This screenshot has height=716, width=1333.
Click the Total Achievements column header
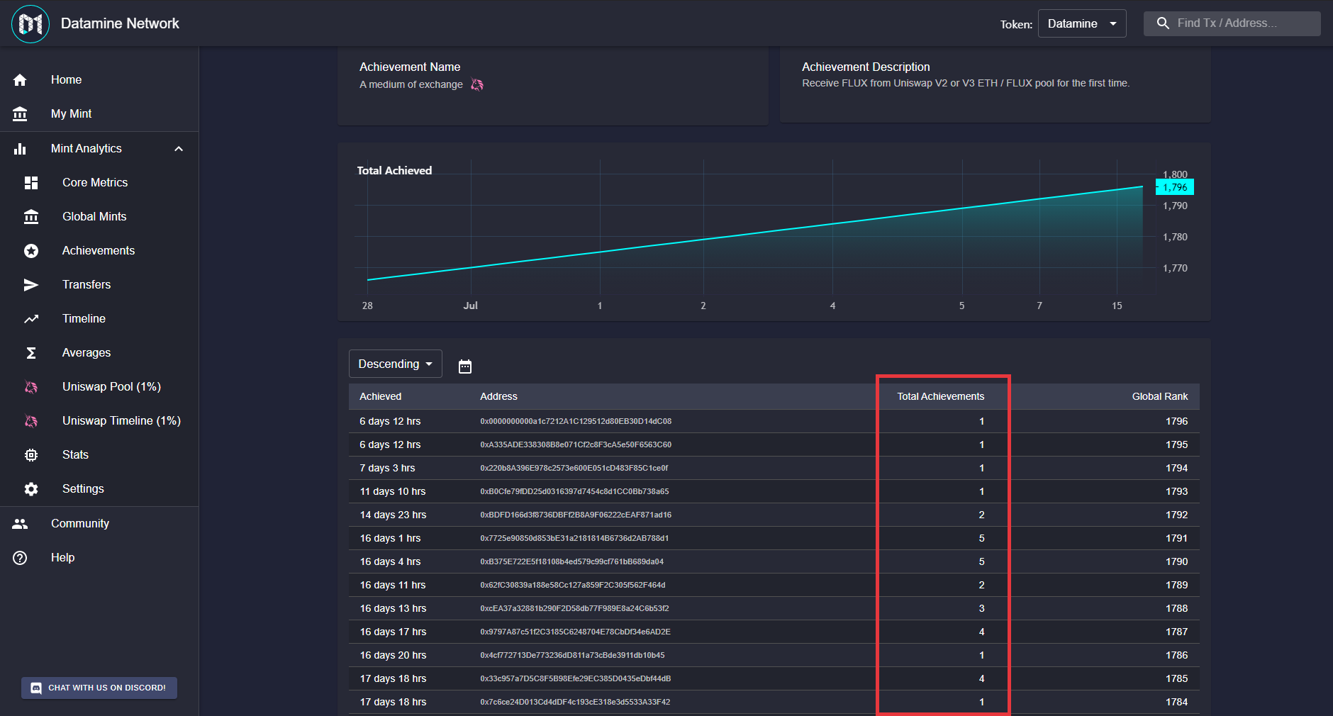point(940,397)
